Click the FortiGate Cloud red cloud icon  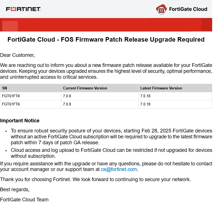[x=162, y=9]
